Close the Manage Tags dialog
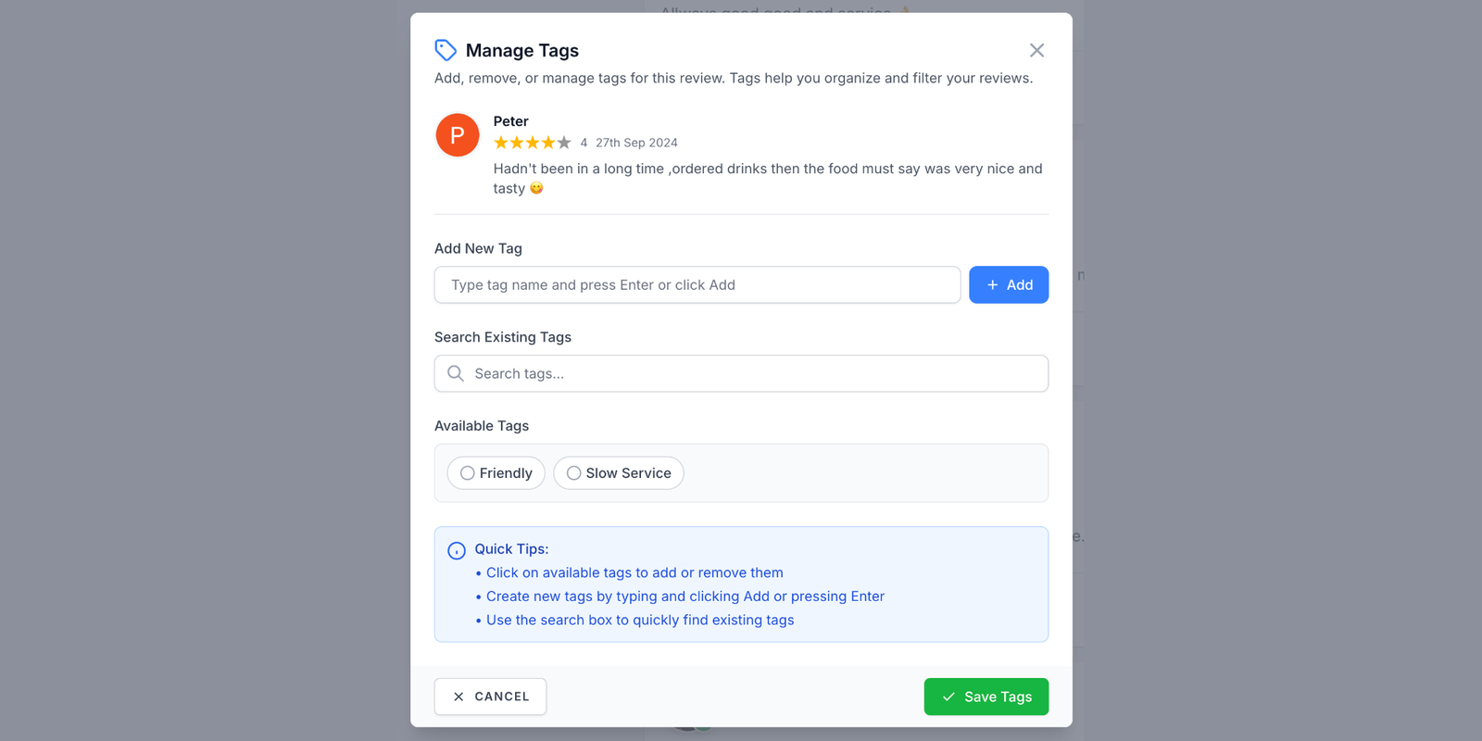 point(1036,50)
